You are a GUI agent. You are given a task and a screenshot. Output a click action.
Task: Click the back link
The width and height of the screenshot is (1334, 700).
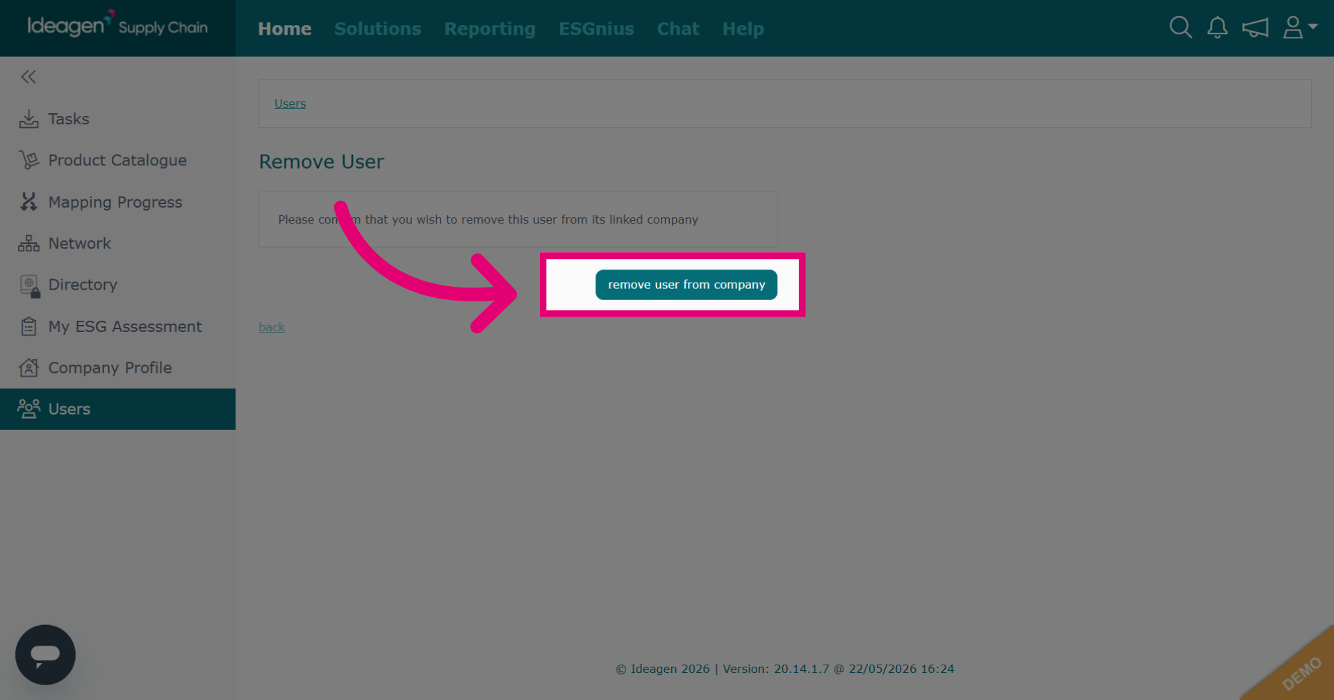(272, 327)
